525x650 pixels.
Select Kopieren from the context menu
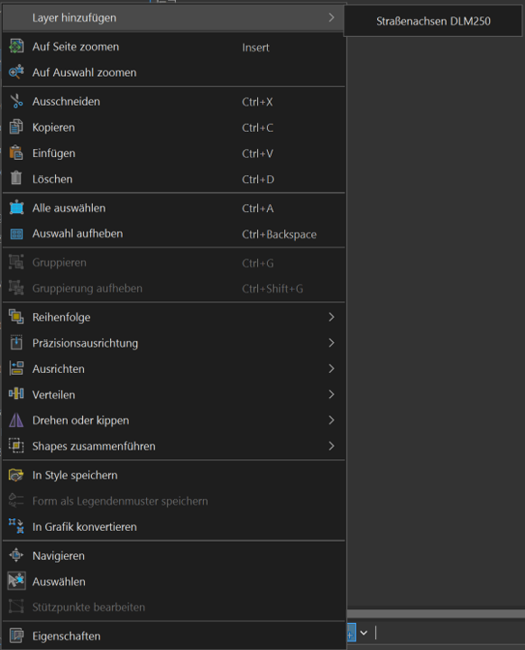(x=174, y=127)
